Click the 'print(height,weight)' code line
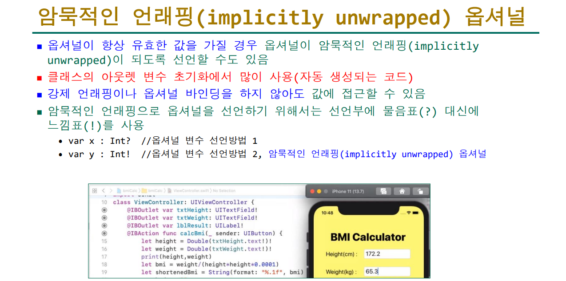Viewport: 566px width, 281px height. [x=176, y=257]
